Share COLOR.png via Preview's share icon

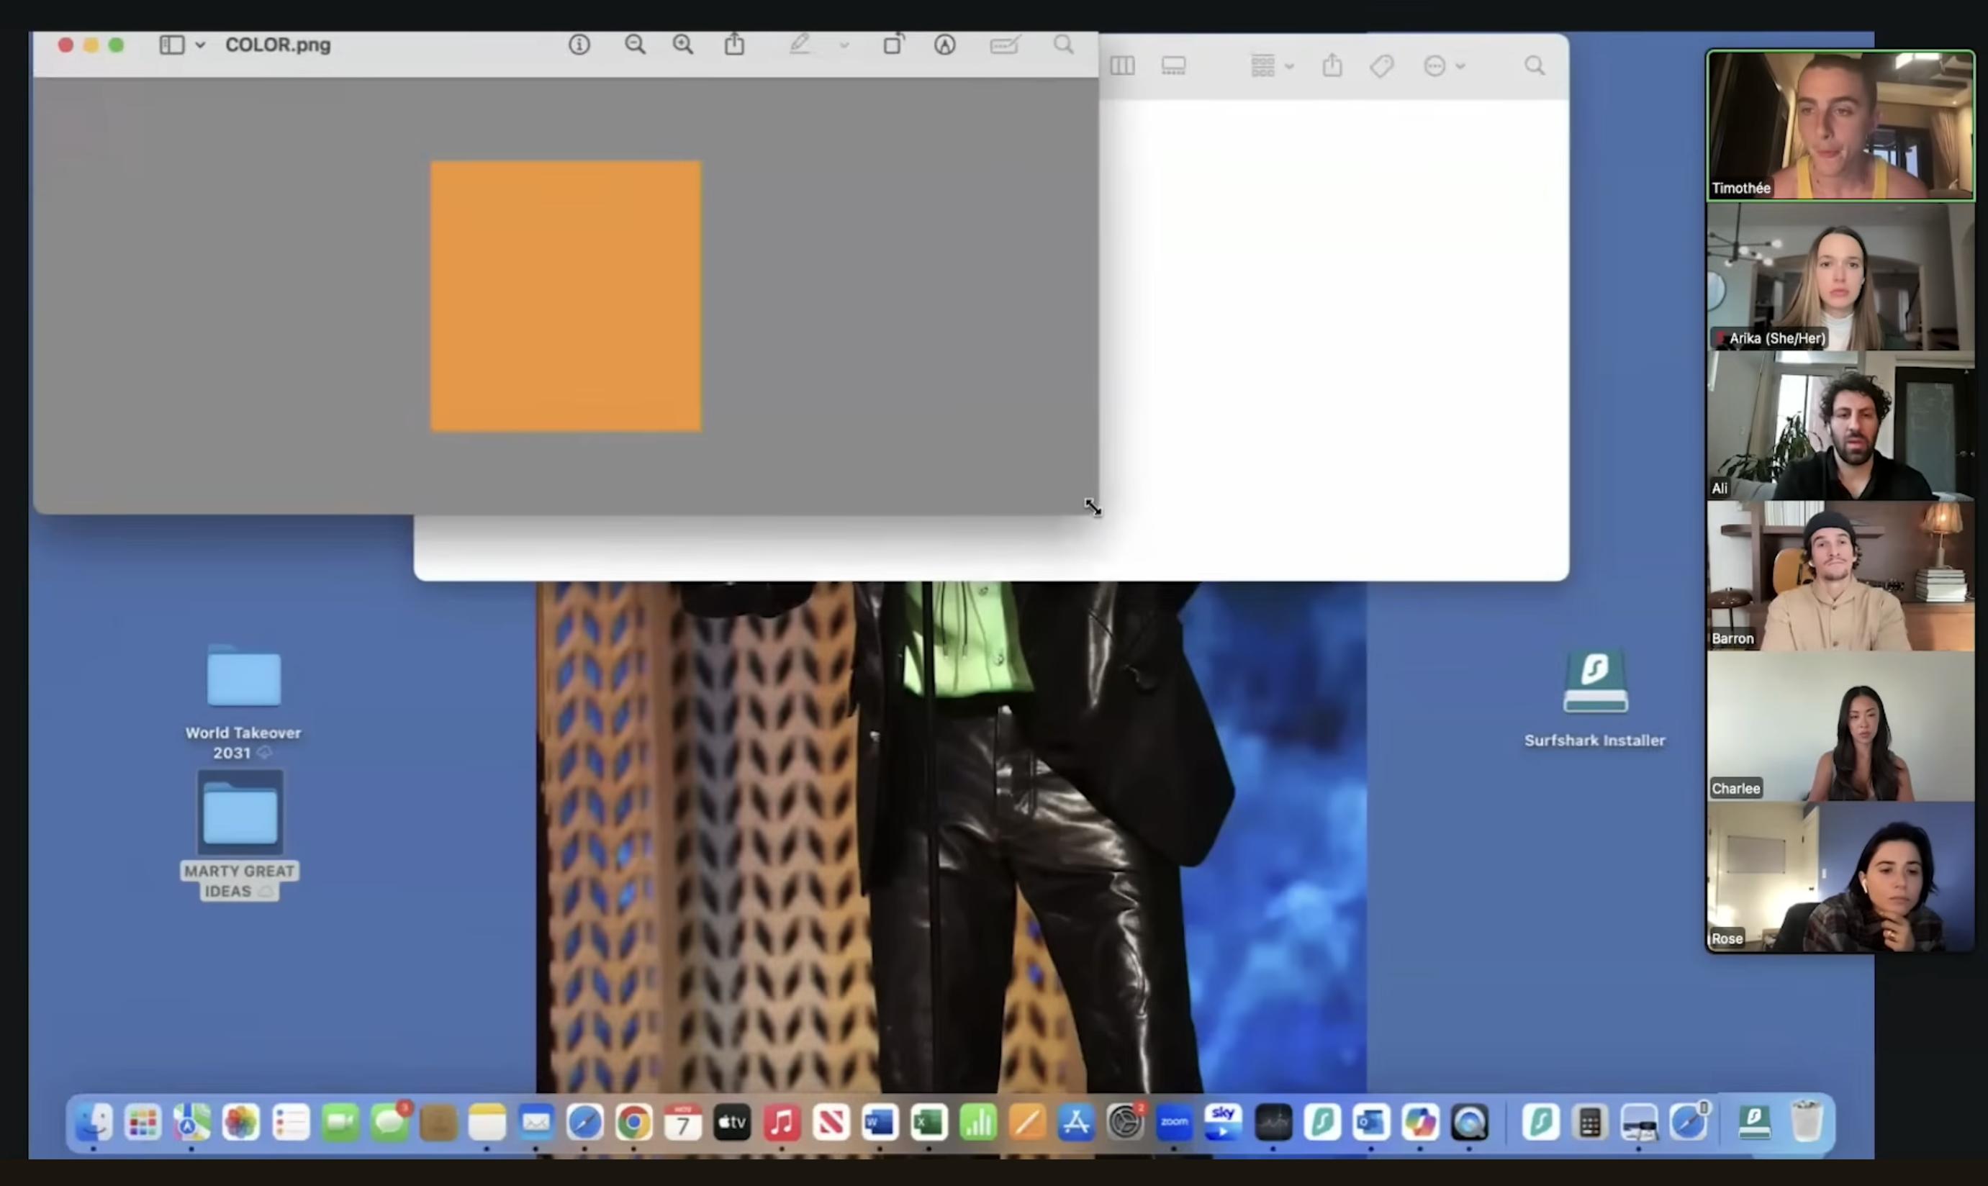[734, 44]
